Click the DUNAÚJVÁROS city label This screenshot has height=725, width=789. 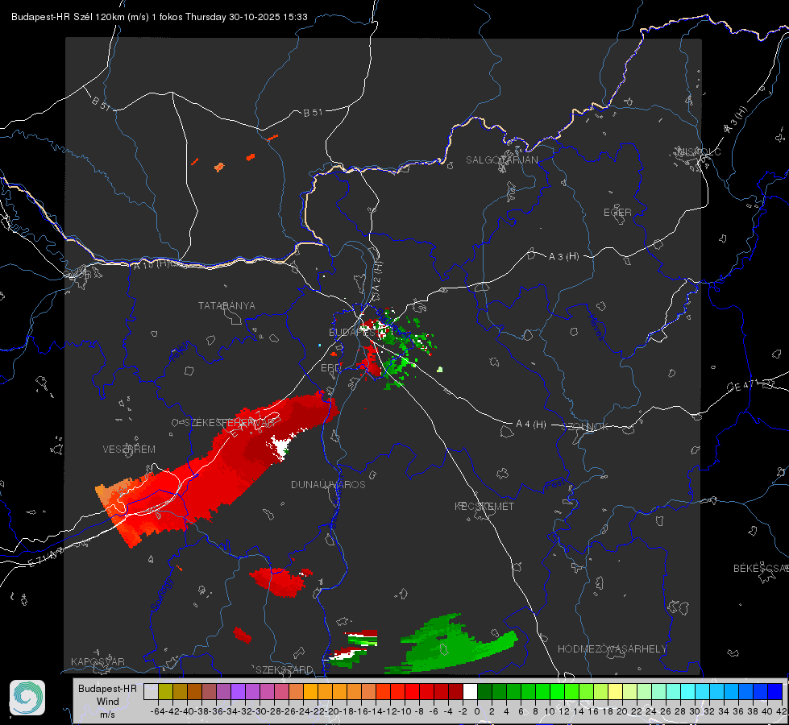tap(328, 484)
